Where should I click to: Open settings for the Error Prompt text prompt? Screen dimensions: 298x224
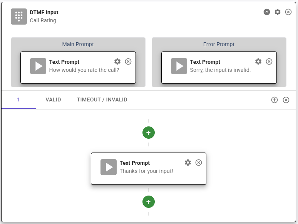(x=258, y=61)
